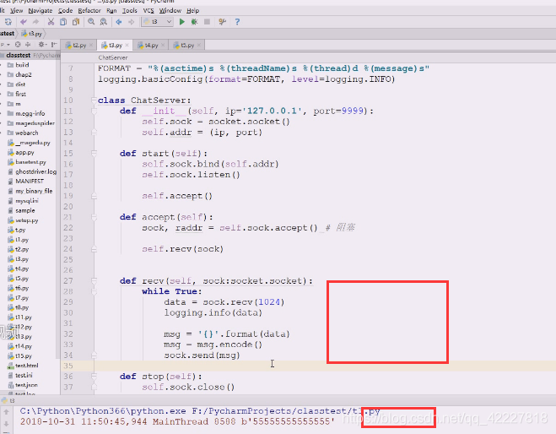556x434 pixels.
Task: Click the purple Undo arrow
Action: tap(24, 22)
